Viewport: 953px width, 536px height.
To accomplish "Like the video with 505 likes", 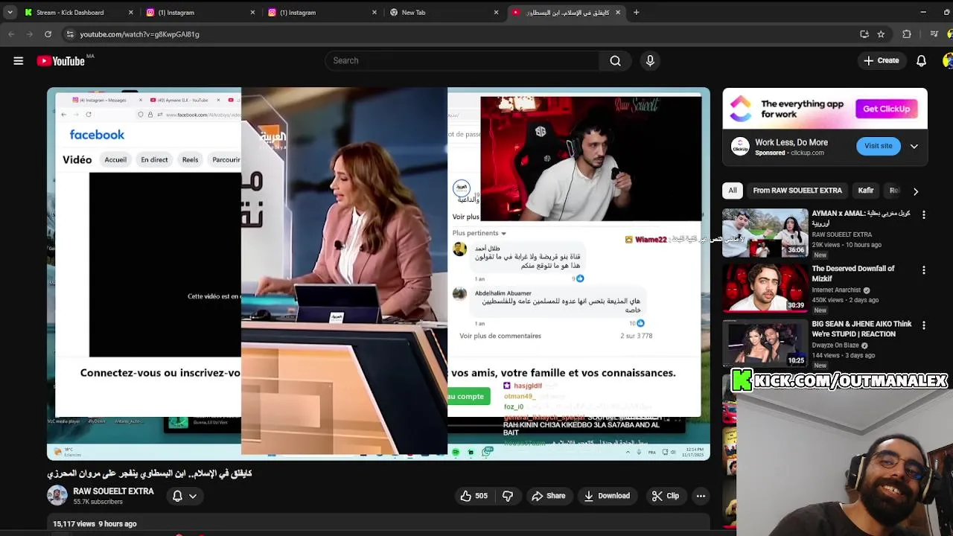I will [x=474, y=496].
